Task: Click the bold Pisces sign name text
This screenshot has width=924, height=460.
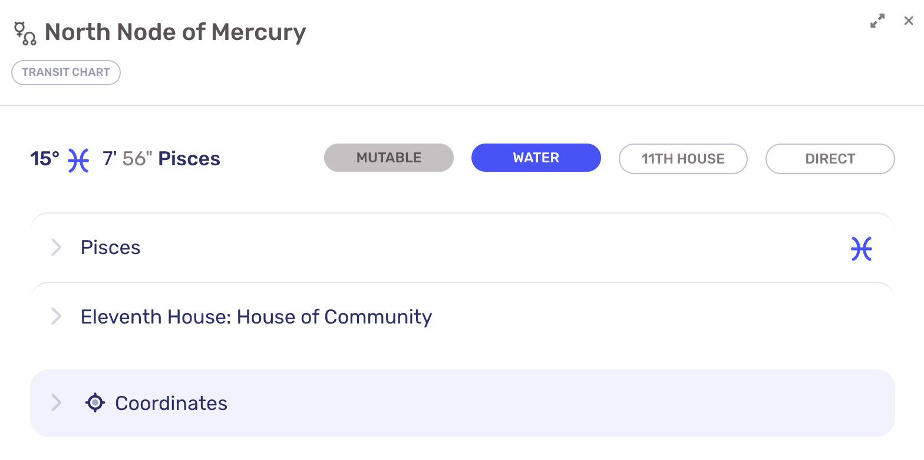Action: [x=189, y=159]
